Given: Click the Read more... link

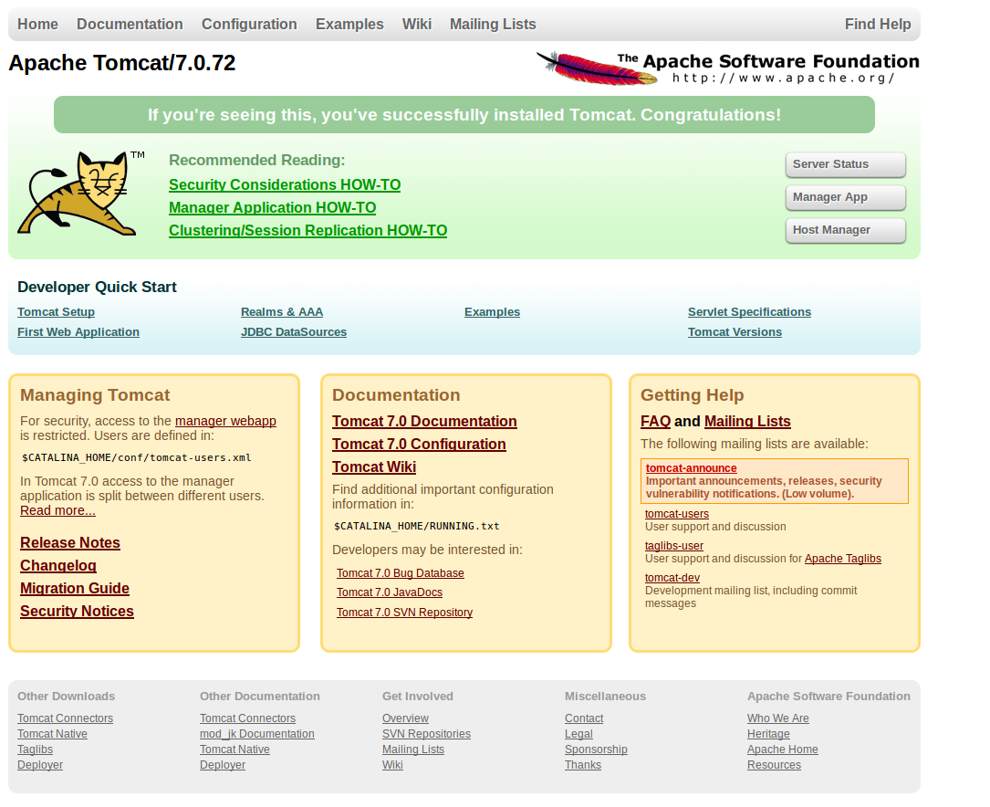Looking at the screenshot, I should tap(58, 511).
